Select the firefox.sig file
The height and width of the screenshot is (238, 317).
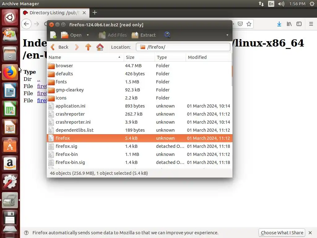pyautogui.click(x=139, y=146)
